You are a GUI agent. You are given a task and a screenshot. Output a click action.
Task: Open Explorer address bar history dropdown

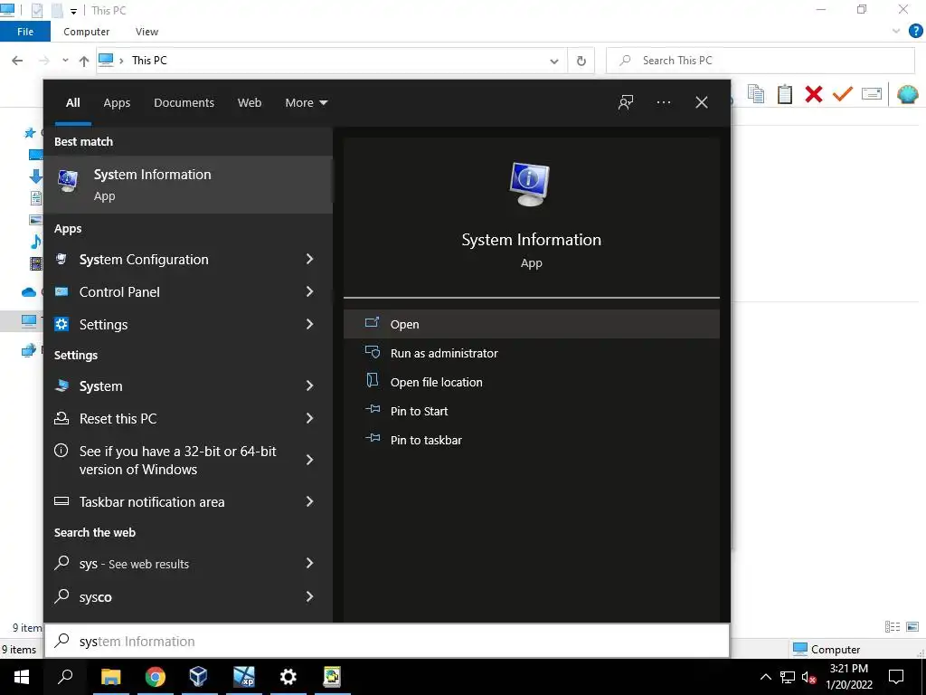(x=554, y=61)
